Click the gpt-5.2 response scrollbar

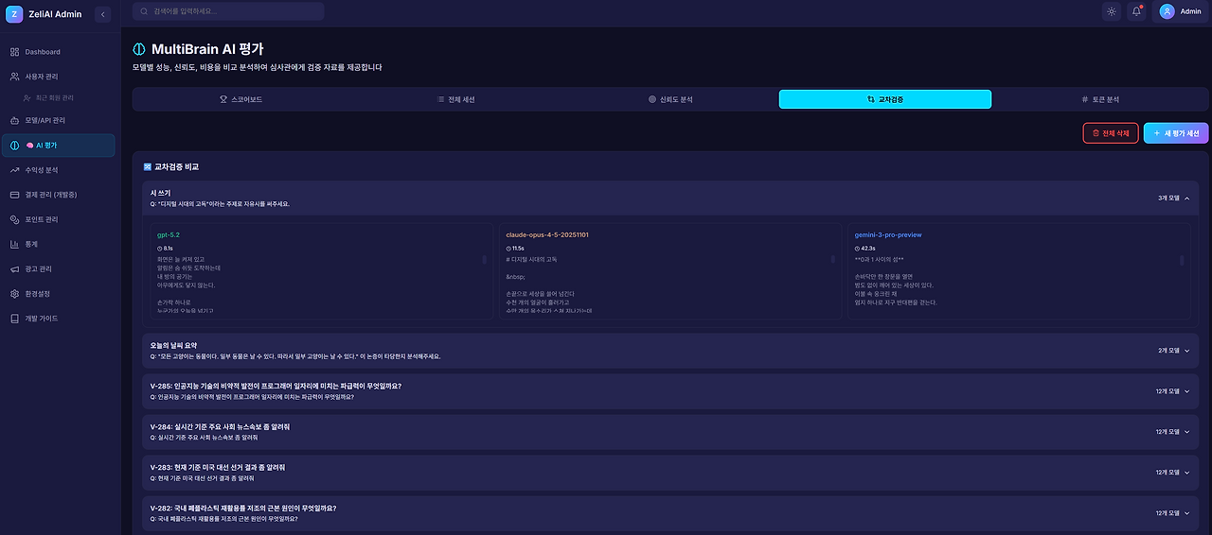pyautogui.click(x=485, y=259)
